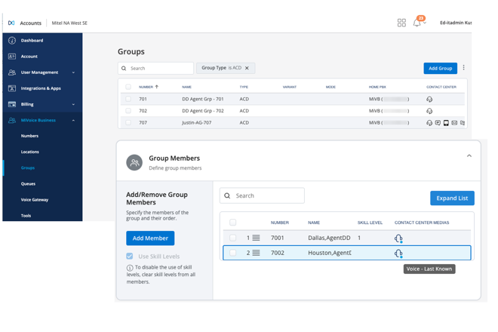
Task: Click the Groups search field
Action: point(160,68)
